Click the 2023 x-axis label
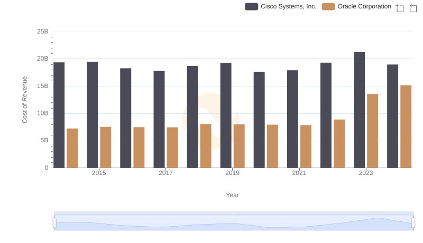Image resolution: width=423 pixels, height=243 pixels. pos(366,173)
